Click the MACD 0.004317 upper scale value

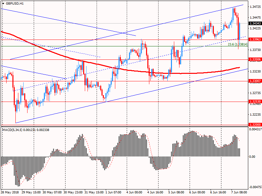click(x=255, y=129)
